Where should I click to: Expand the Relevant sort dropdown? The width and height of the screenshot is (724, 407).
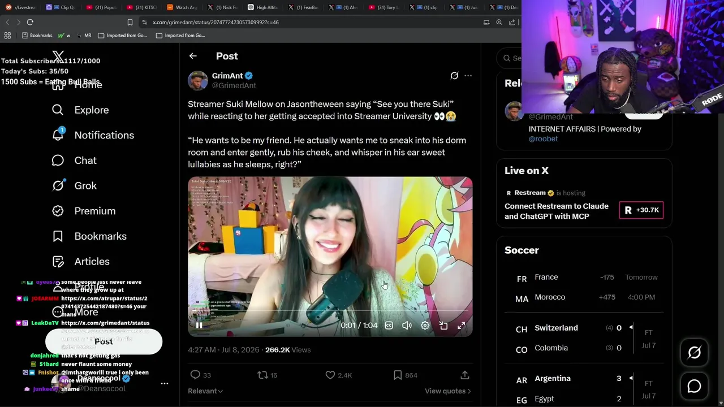[x=205, y=391]
